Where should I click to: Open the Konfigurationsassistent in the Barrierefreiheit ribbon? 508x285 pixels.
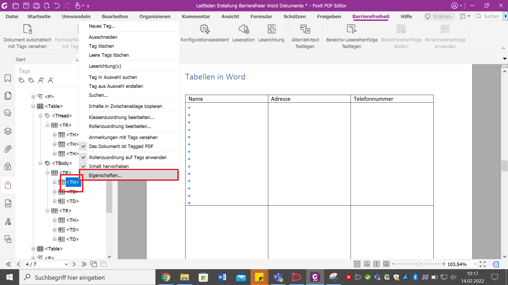(x=205, y=34)
